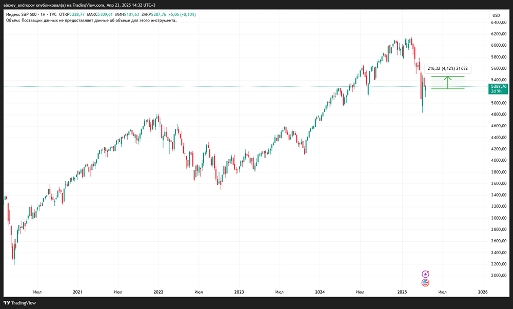Screen dimensions: 513x309
Task: Click the measurement tooltip 216,32 (4,12%)
Action: click(447, 68)
